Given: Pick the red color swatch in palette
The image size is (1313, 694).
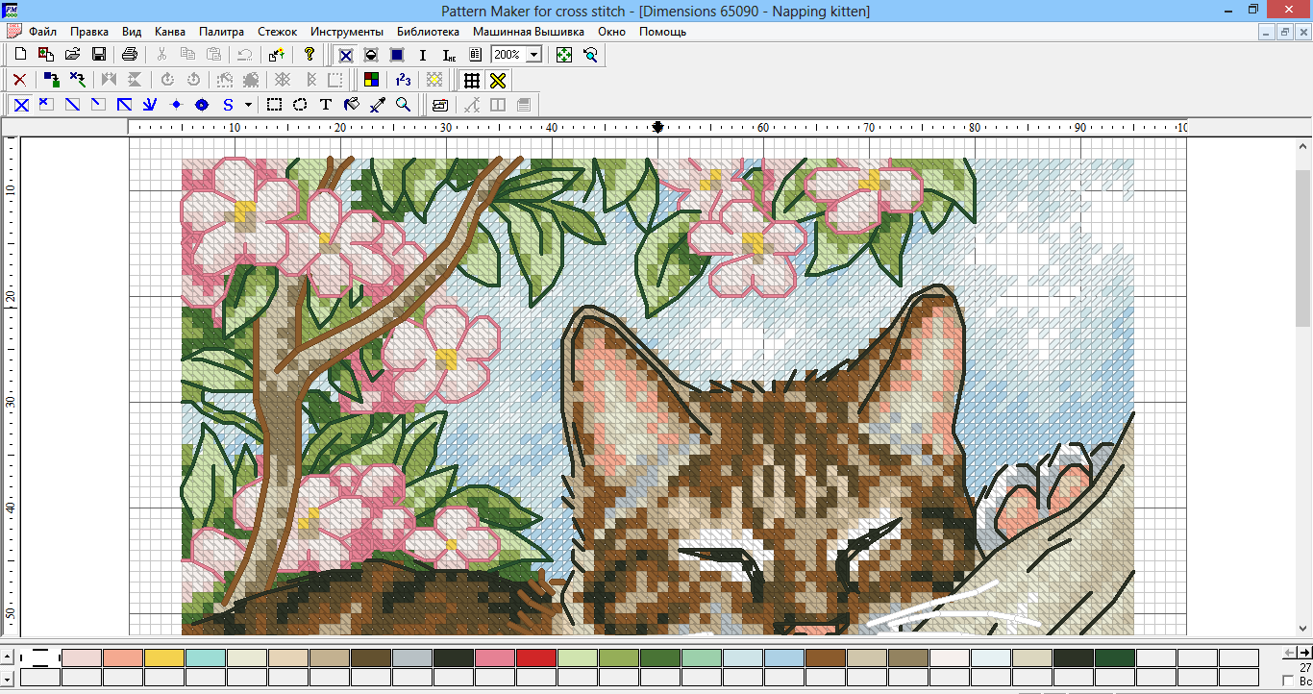Looking at the screenshot, I should tap(536, 658).
